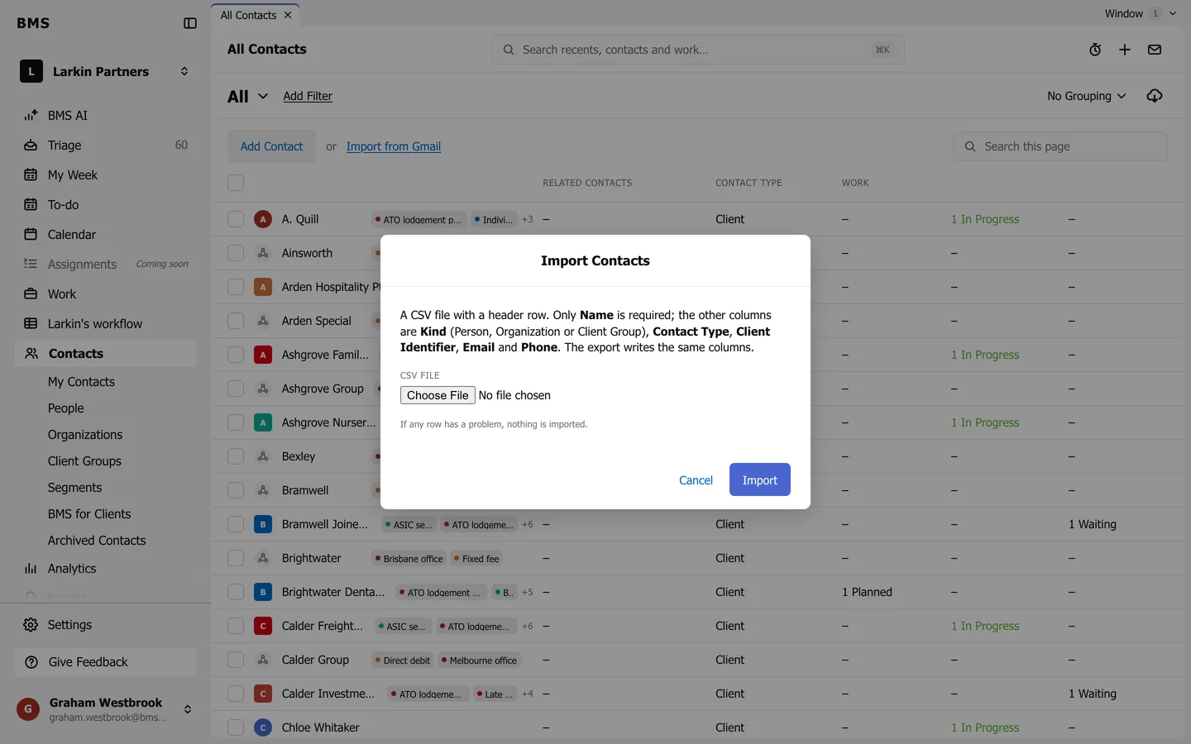The image size is (1191, 744).
Task: Focus the Search recents, contacts and work field
Action: click(x=698, y=50)
